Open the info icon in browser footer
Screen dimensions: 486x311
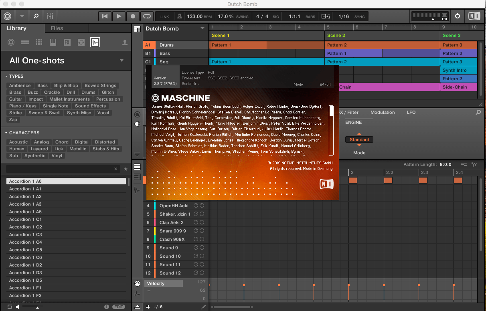(107, 307)
